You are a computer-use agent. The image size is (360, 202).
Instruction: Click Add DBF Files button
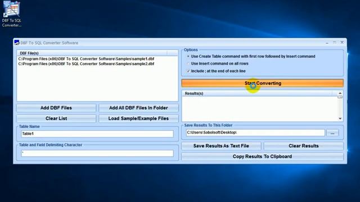(x=56, y=108)
